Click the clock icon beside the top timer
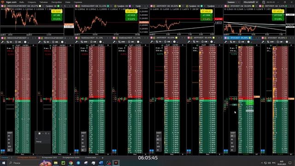 (264, 2)
